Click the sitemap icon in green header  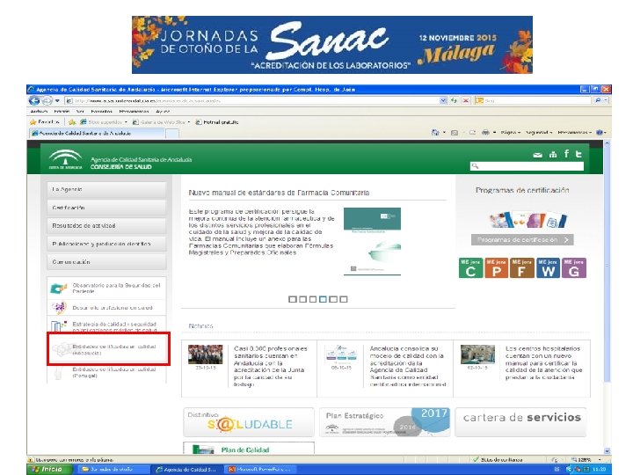coord(553,154)
